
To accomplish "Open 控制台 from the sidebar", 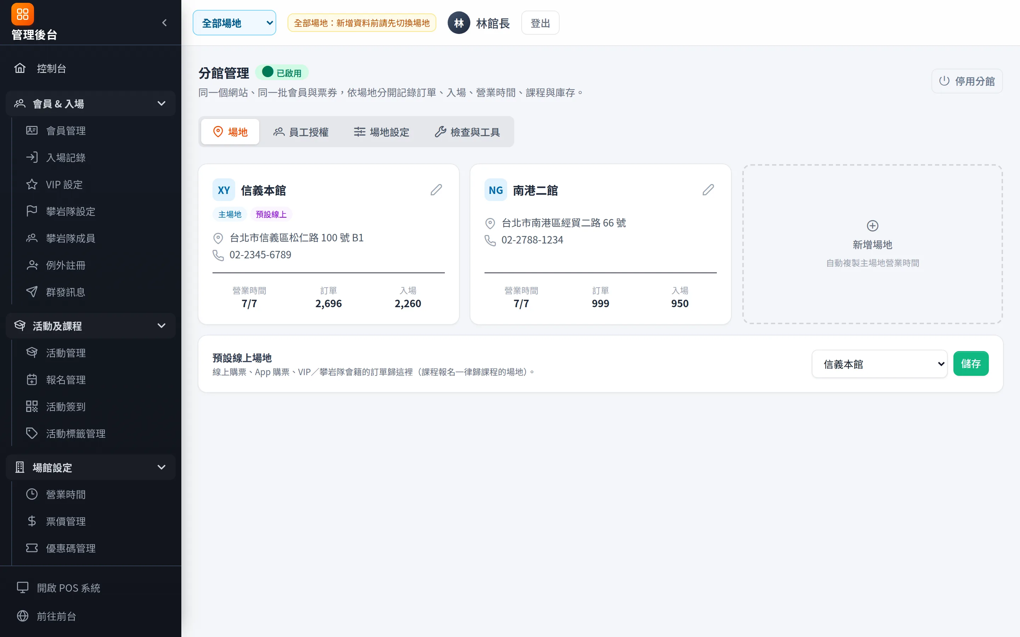I will tap(91, 68).
